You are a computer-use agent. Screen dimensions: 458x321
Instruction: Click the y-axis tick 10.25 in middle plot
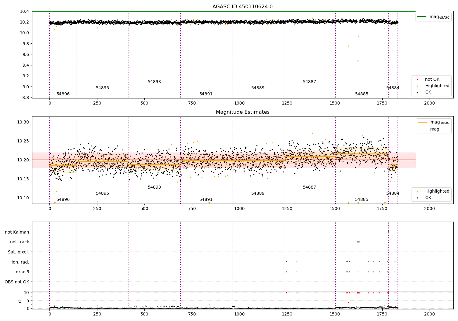pyautogui.click(x=23, y=141)
